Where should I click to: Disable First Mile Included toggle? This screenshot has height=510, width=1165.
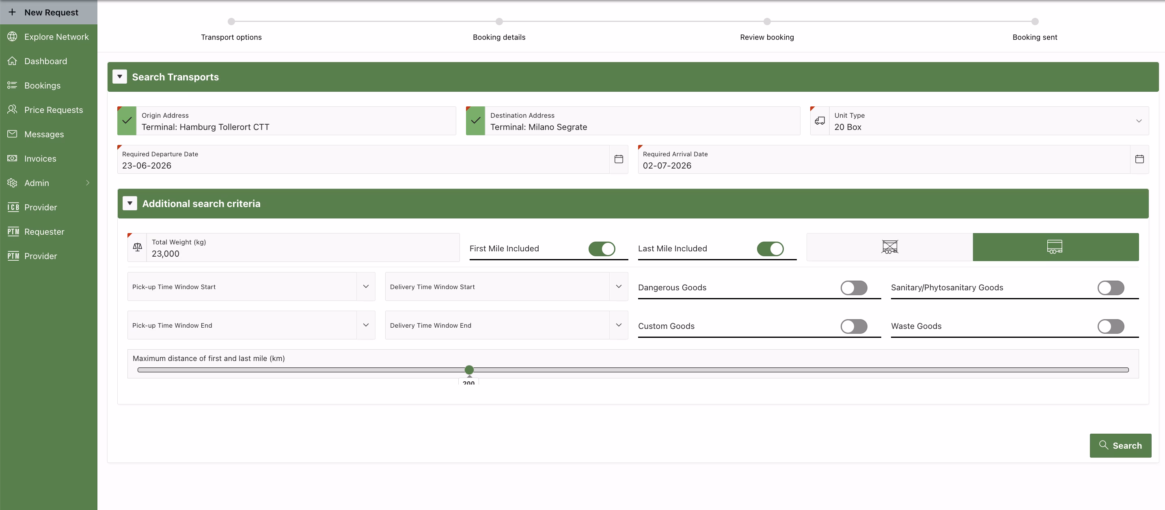pyautogui.click(x=602, y=249)
